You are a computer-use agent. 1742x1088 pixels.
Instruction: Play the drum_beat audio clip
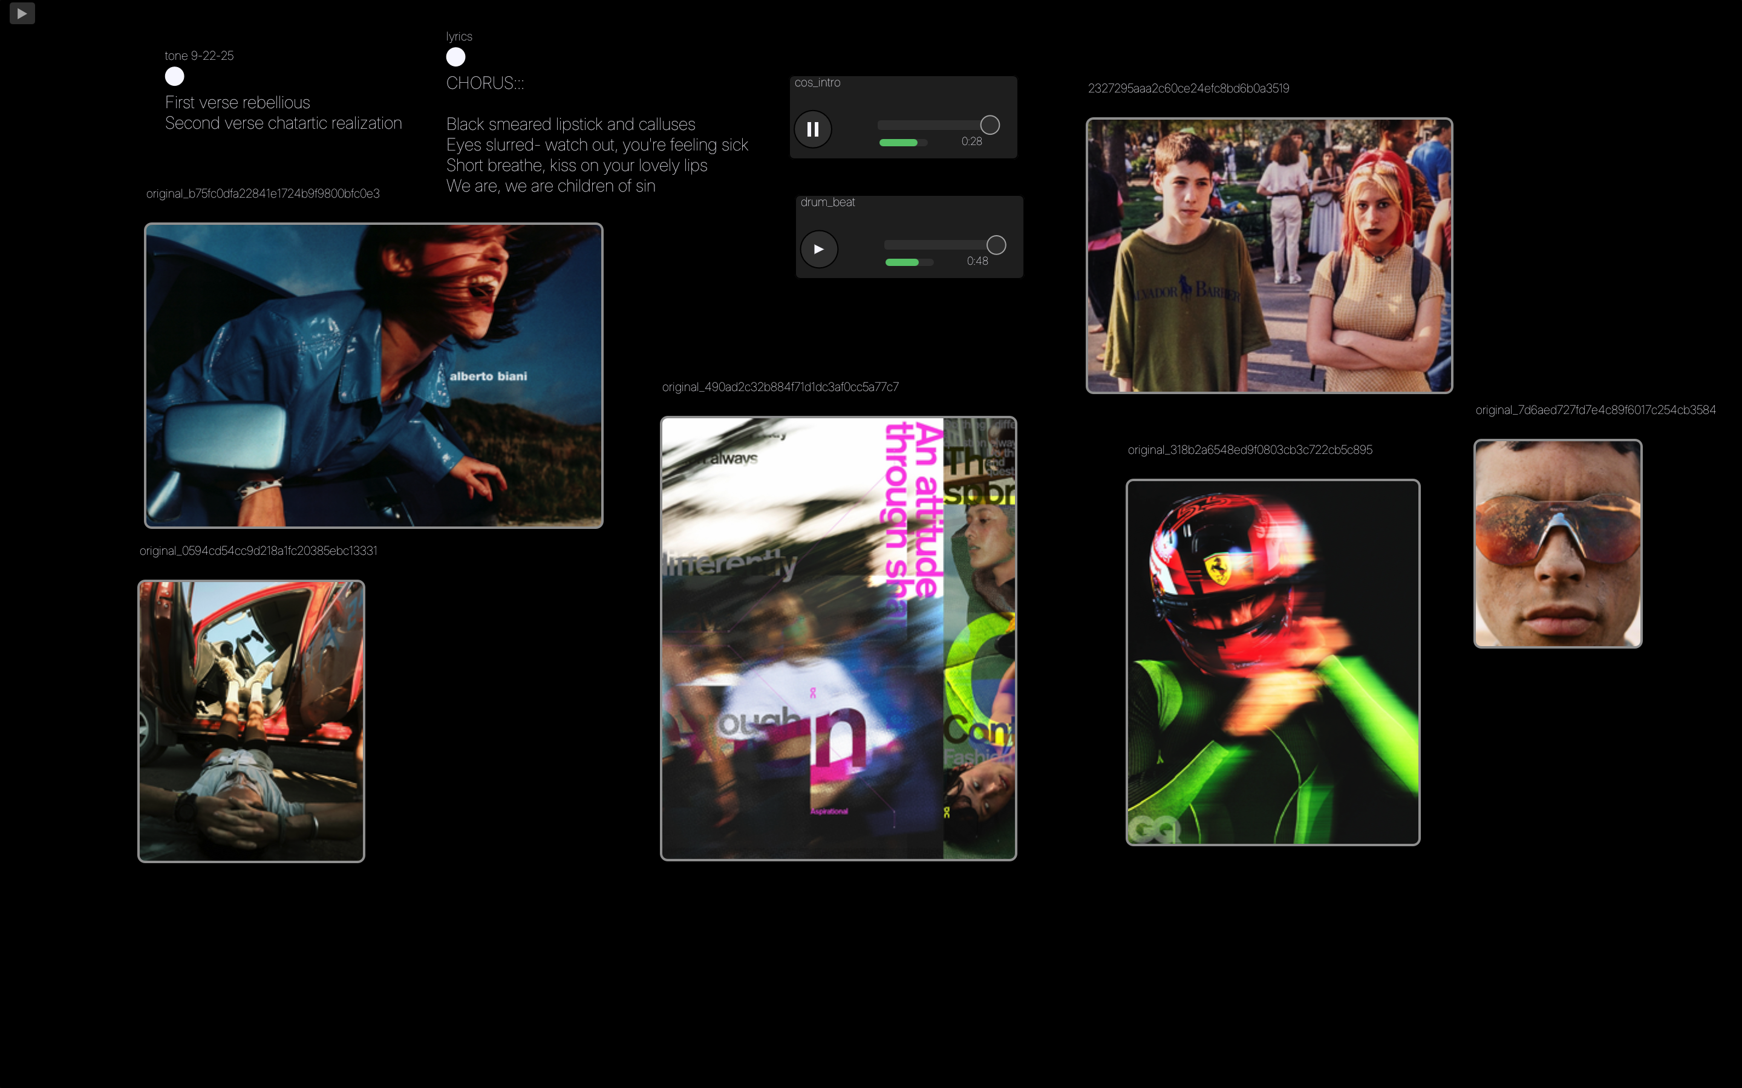coord(818,249)
